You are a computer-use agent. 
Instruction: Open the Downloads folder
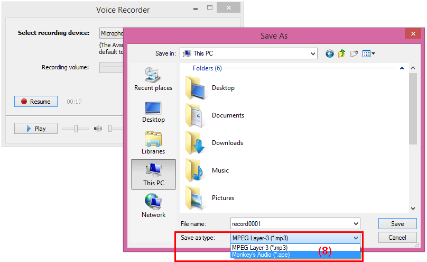coord(227,143)
